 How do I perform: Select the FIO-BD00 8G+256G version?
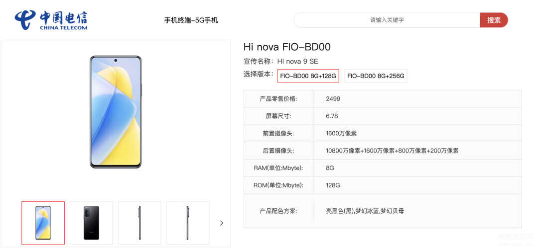click(x=376, y=76)
